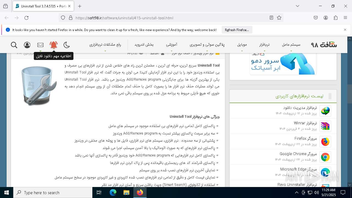The width and height of the screenshot is (352, 198).
Task: Expand the سیستم عامل menu
Action: pos(291,45)
